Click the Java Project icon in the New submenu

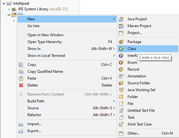[x=121, y=19]
